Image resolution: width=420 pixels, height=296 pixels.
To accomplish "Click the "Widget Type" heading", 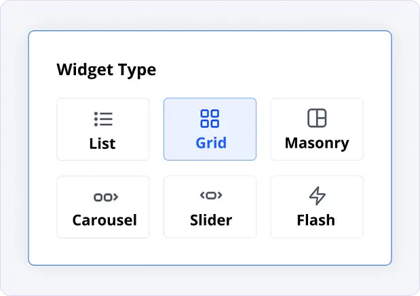I will pos(106,70).
